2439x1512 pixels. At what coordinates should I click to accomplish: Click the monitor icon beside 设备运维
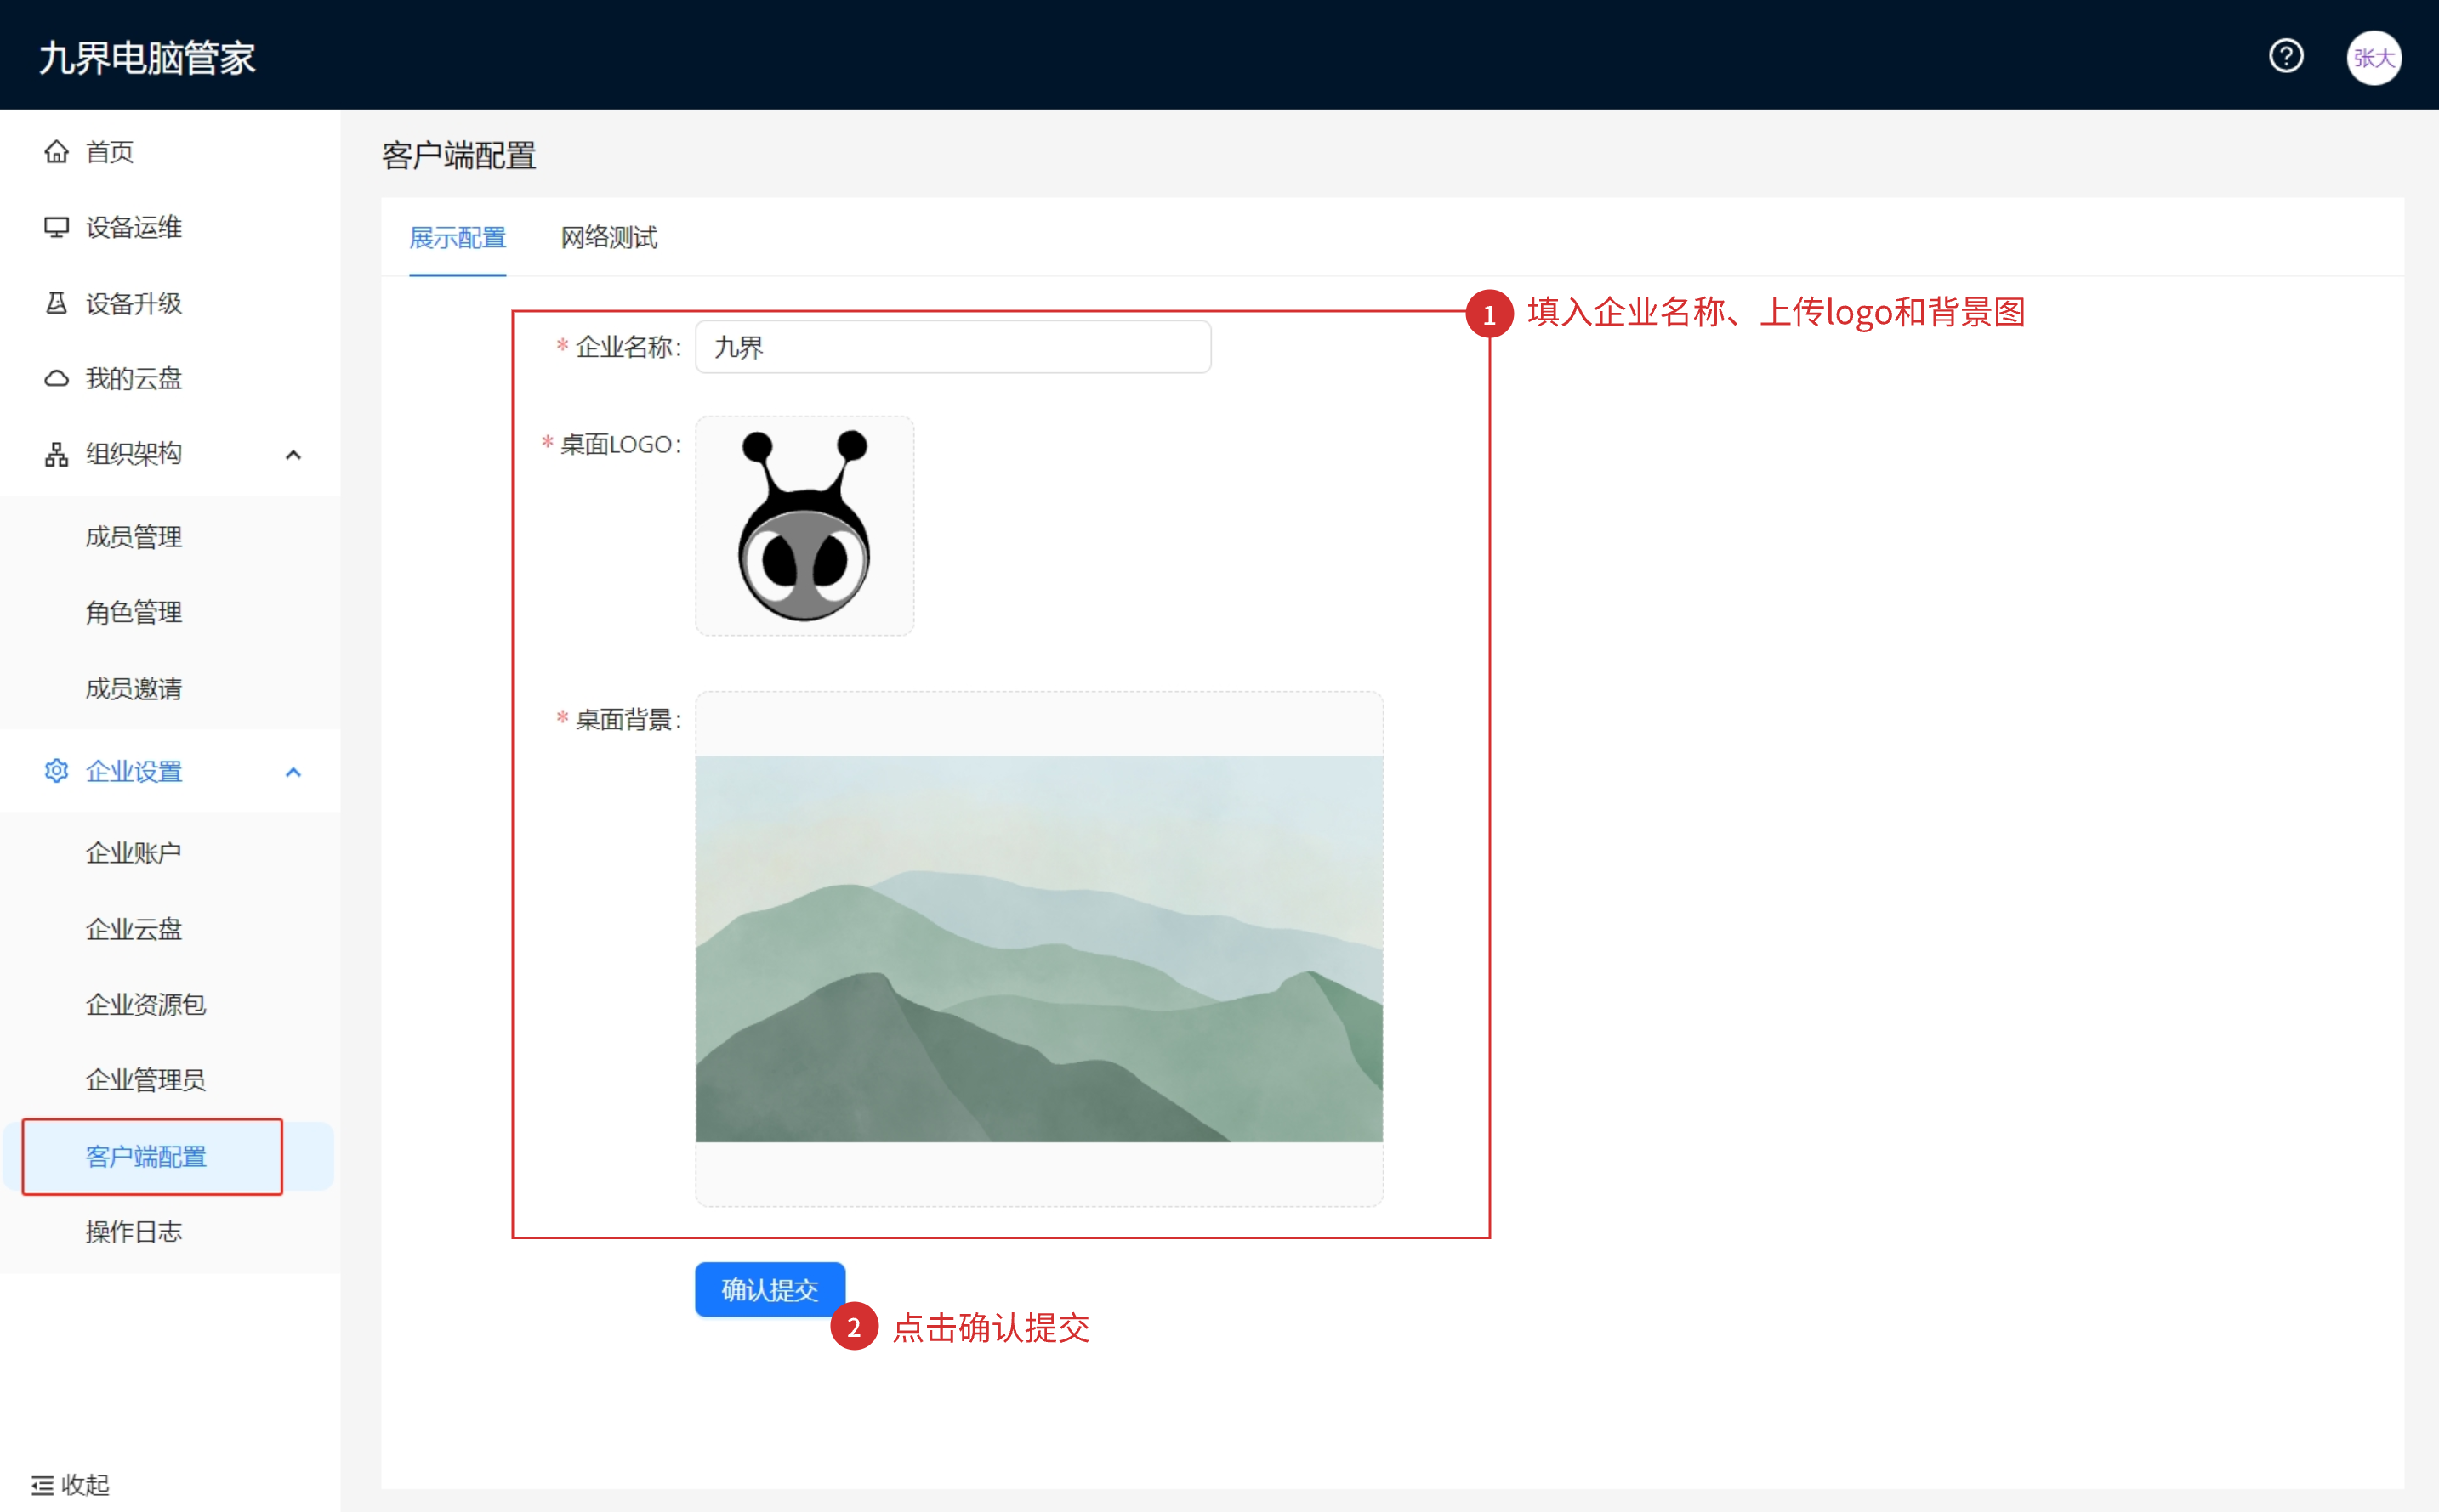pos(56,227)
